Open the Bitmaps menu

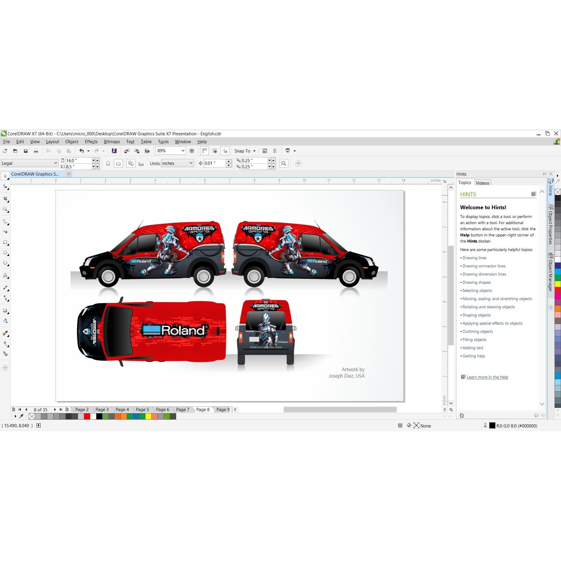[x=112, y=142]
